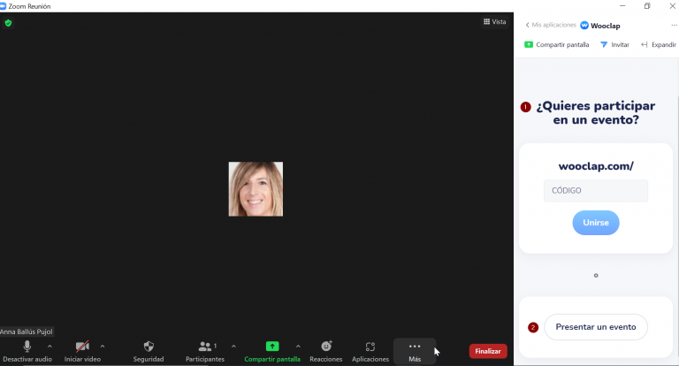The width and height of the screenshot is (679, 366).
Task: Mute microphone with Desactivar audio
Action: tap(27, 351)
